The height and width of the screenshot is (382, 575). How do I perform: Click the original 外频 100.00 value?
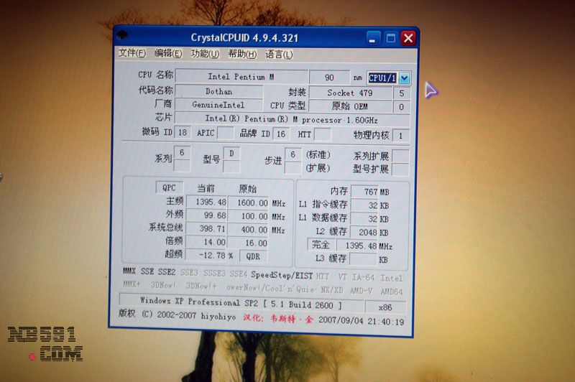pyautogui.click(x=248, y=216)
